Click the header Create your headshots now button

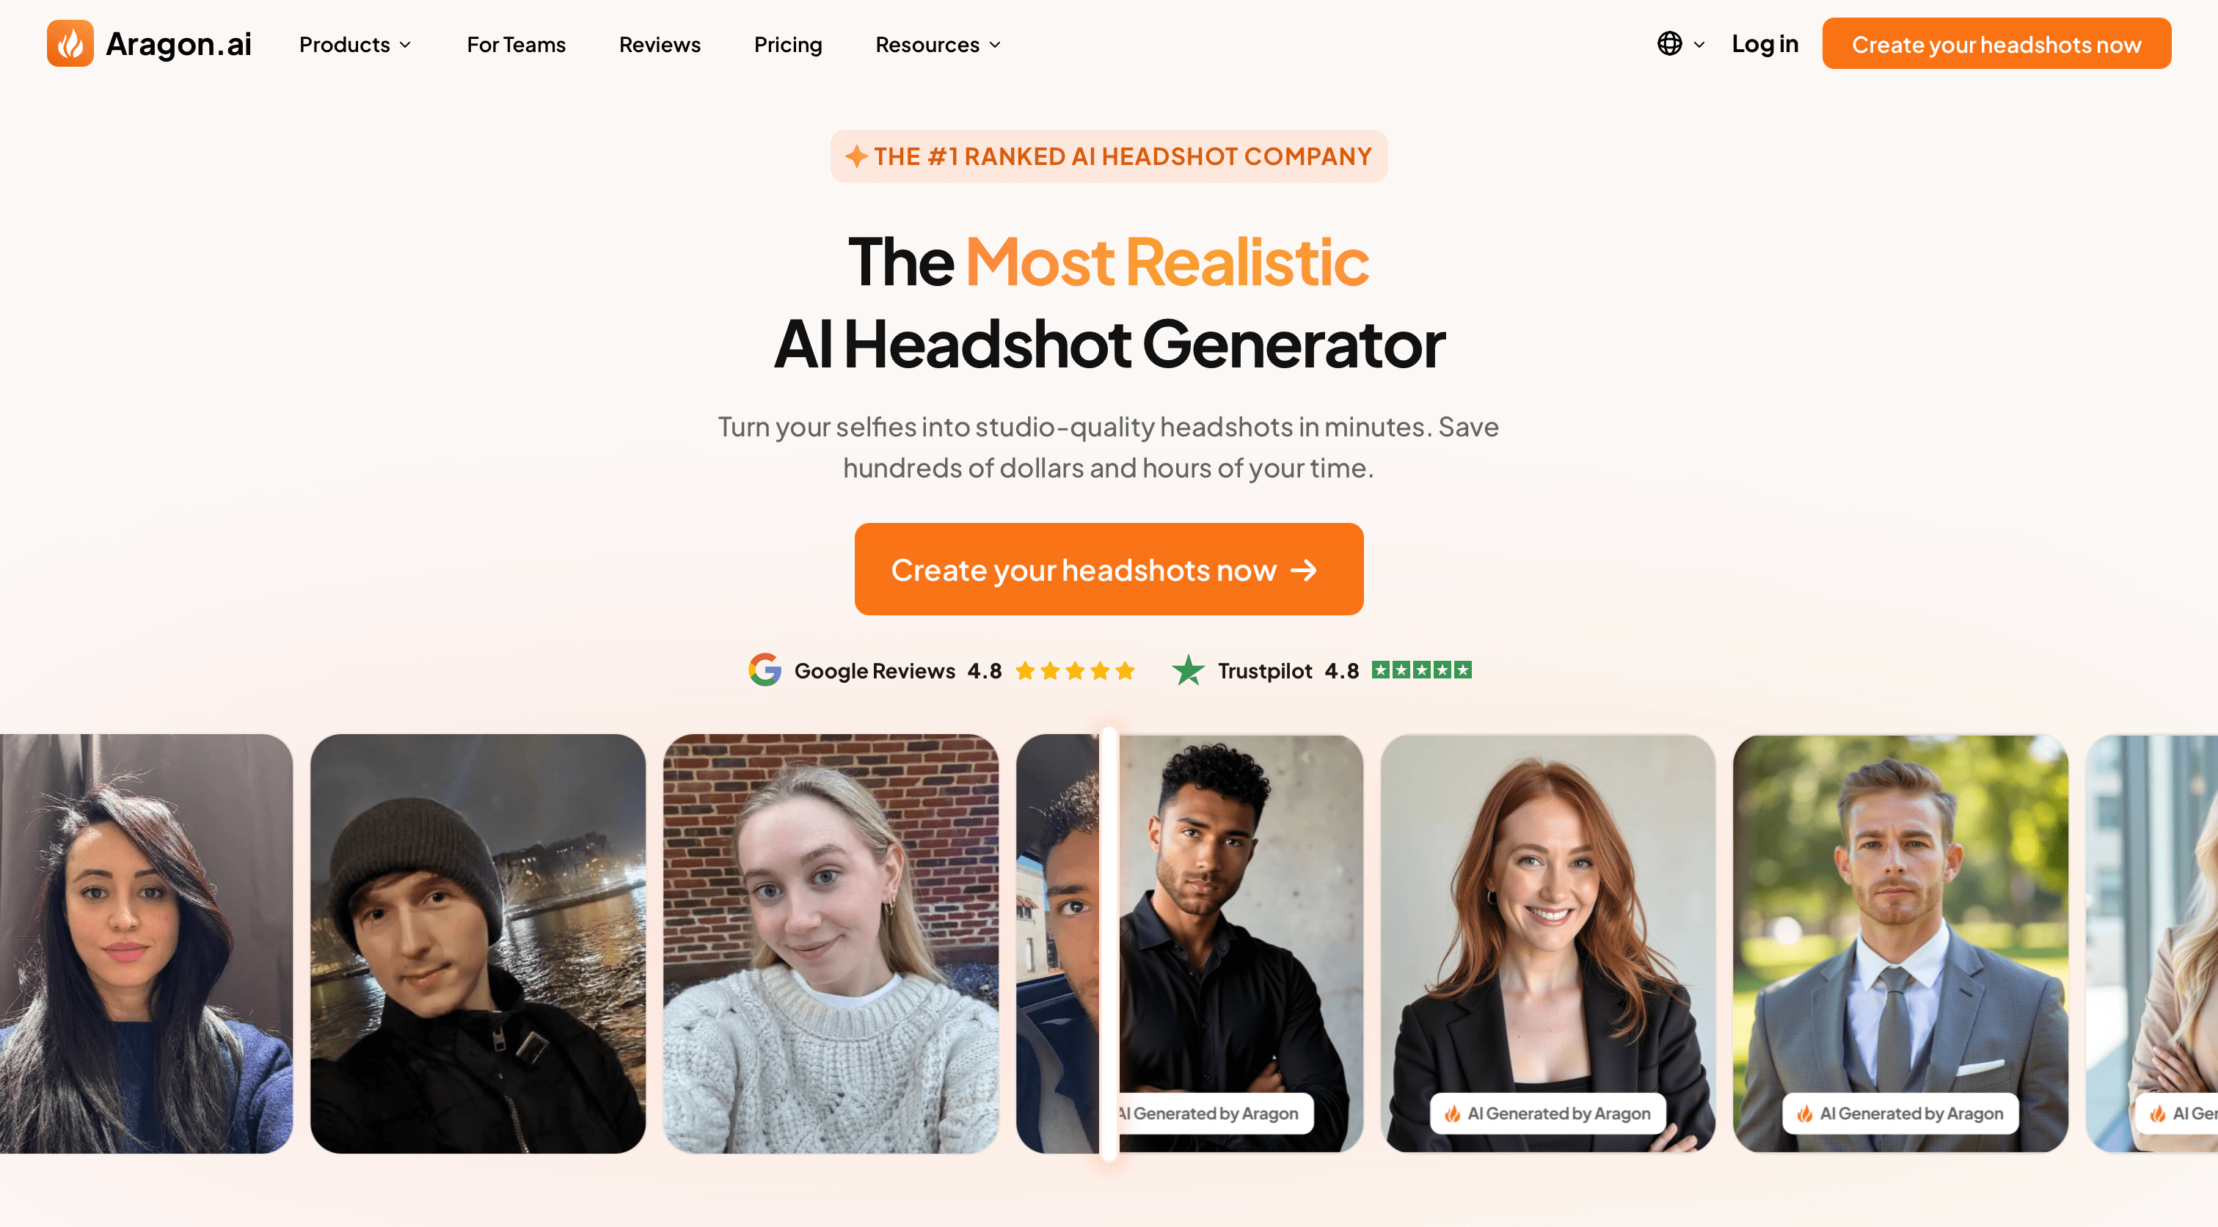pos(1996,44)
